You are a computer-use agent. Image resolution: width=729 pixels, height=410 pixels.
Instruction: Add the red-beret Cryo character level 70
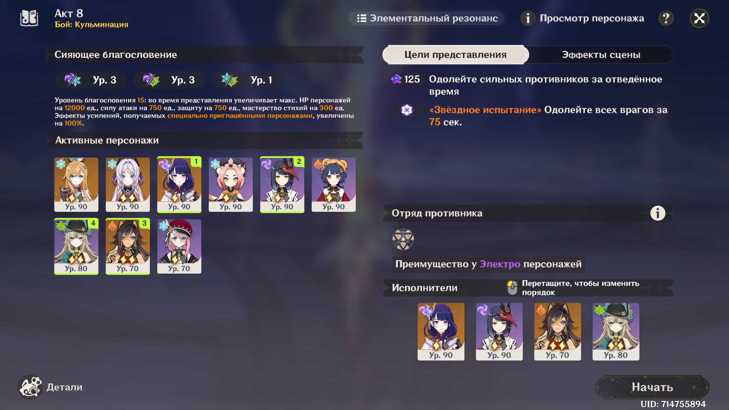coord(179,246)
